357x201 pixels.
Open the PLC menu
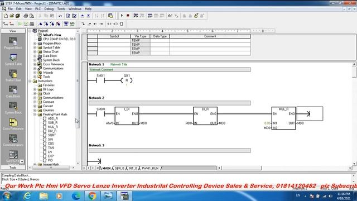pos(38,9)
